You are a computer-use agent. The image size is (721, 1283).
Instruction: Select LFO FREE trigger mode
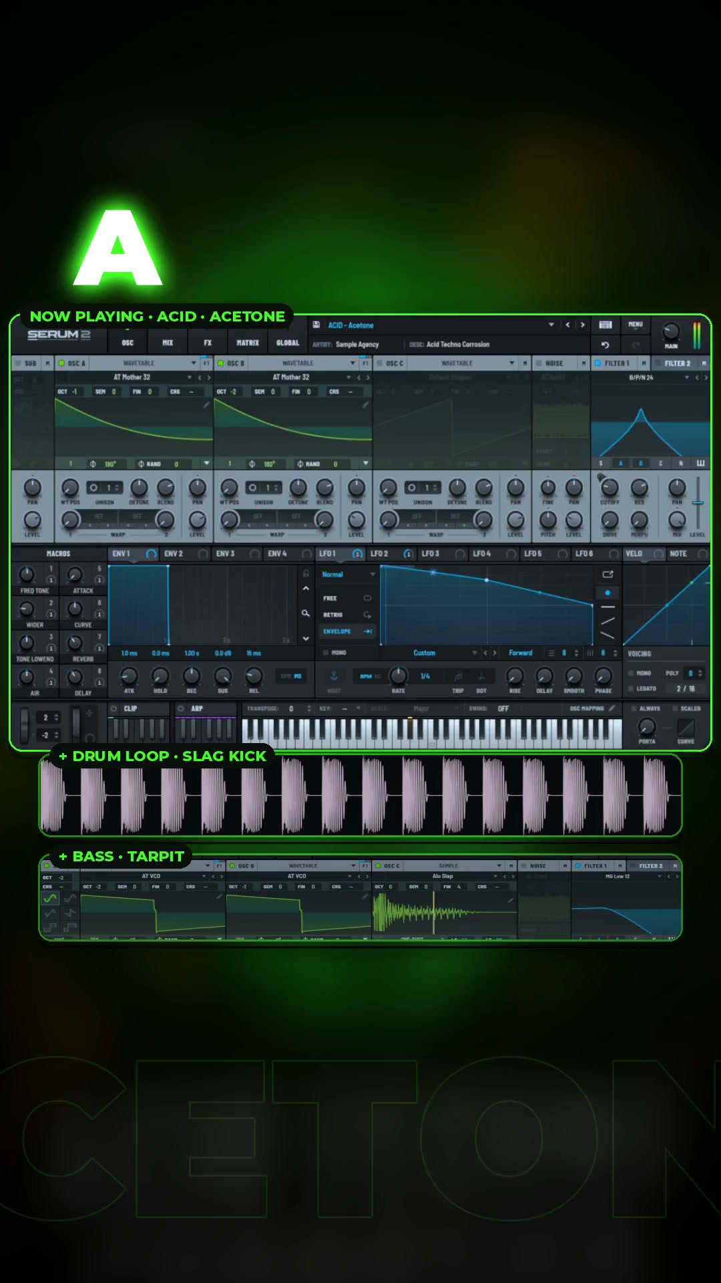347,598
